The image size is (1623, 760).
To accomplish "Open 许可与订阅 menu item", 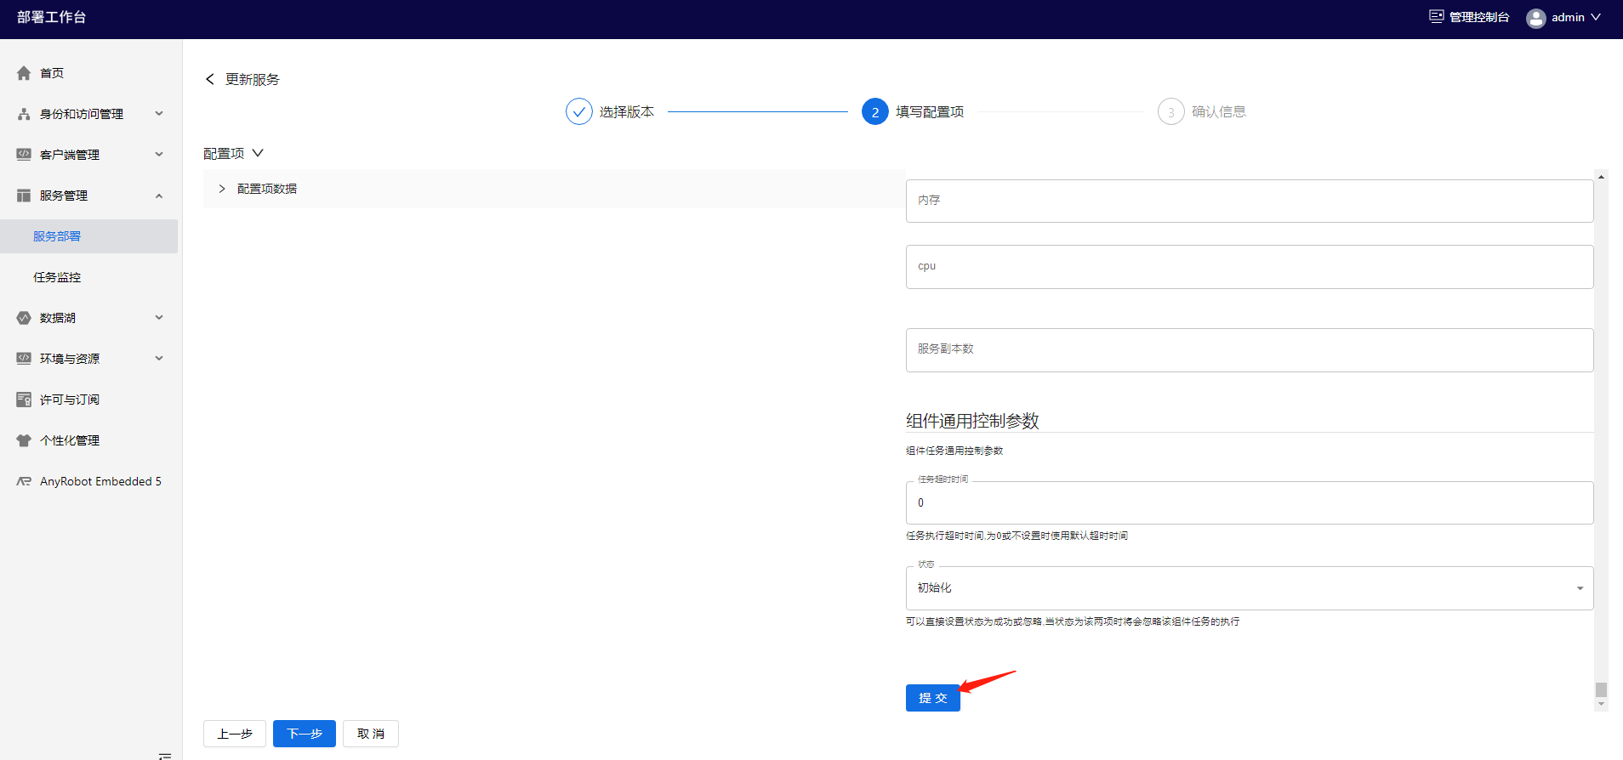I will tap(70, 400).
